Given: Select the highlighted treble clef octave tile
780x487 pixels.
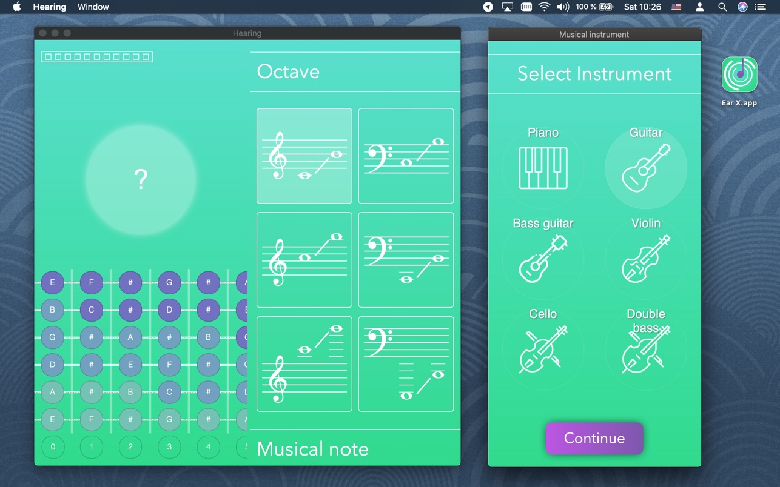Looking at the screenshot, I should click(304, 156).
